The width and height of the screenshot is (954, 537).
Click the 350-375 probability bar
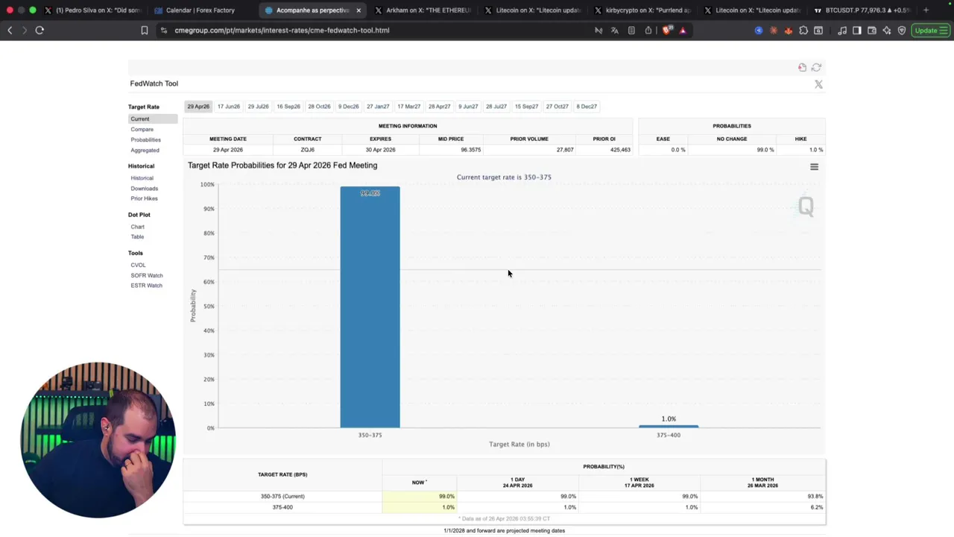coord(370,307)
